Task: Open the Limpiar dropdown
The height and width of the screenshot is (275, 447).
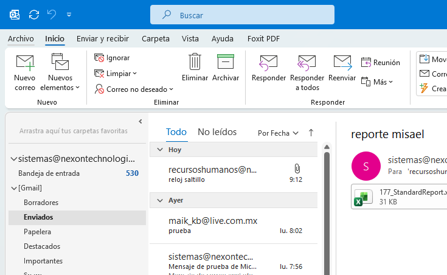Action: pyautogui.click(x=116, y=74)
